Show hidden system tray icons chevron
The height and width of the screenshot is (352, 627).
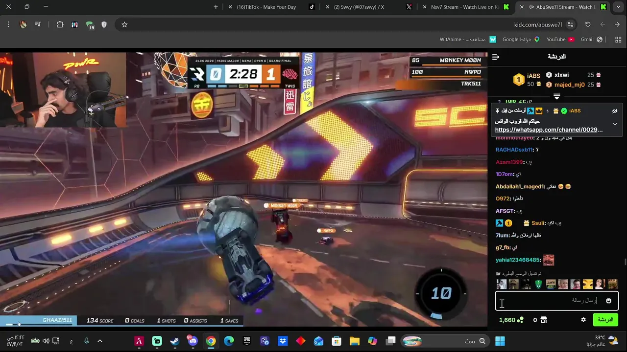click(x=100, y=341)
